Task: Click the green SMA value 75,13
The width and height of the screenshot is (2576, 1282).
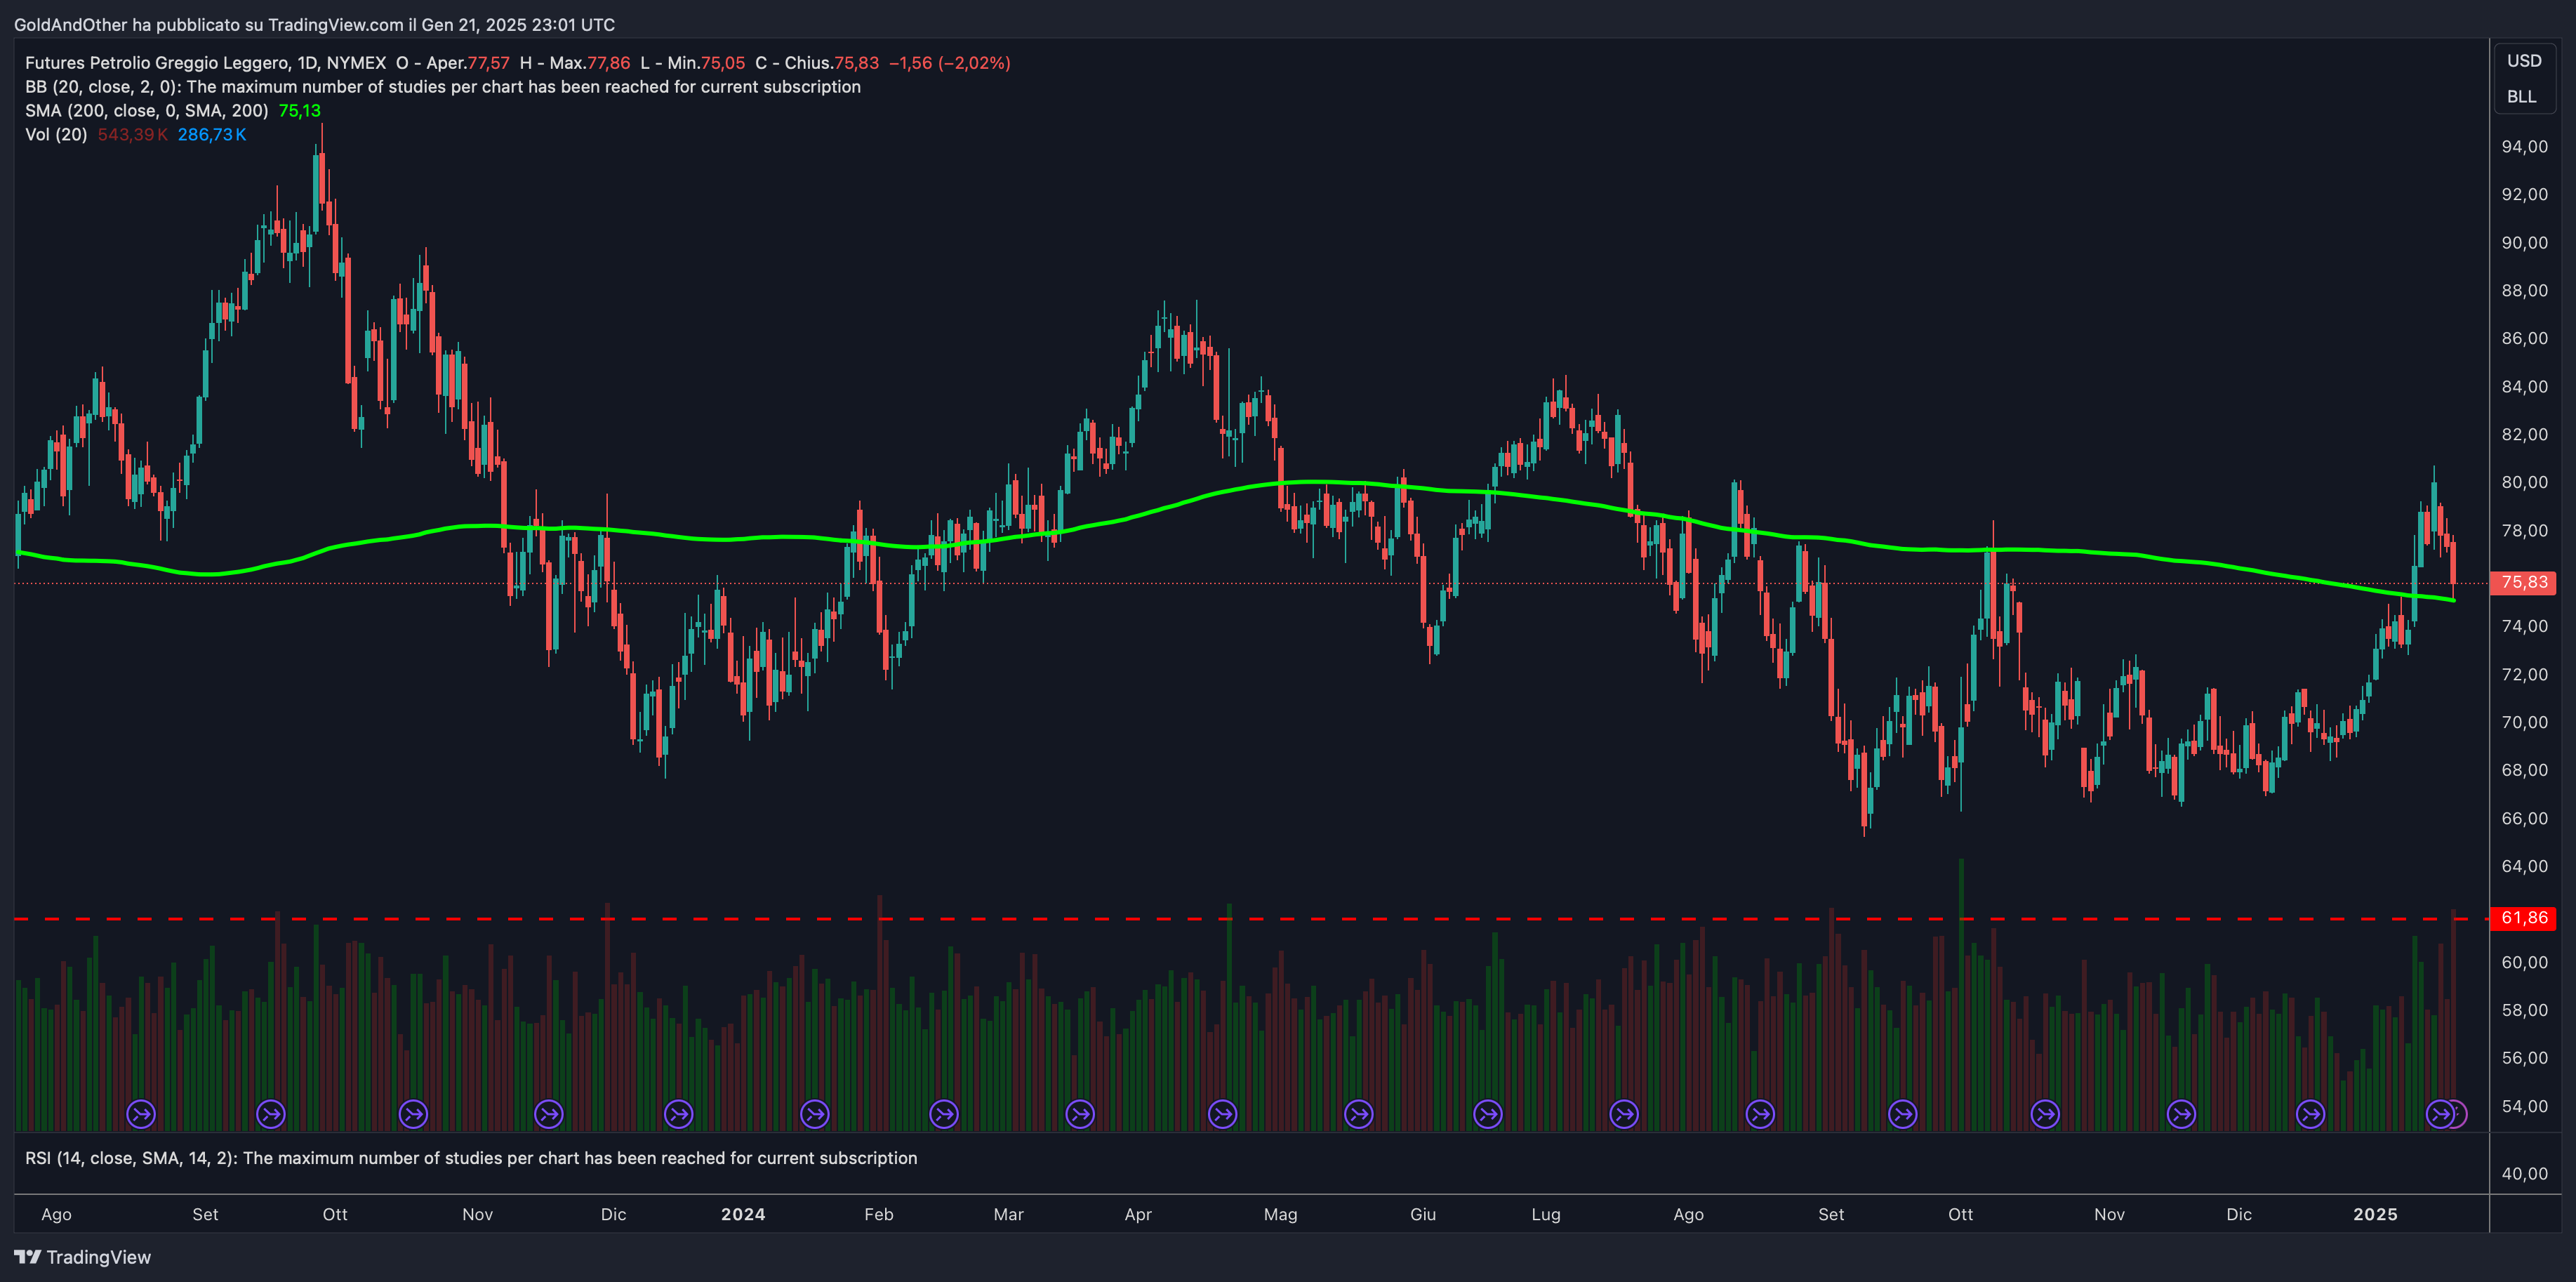Action: pos(300,111)
